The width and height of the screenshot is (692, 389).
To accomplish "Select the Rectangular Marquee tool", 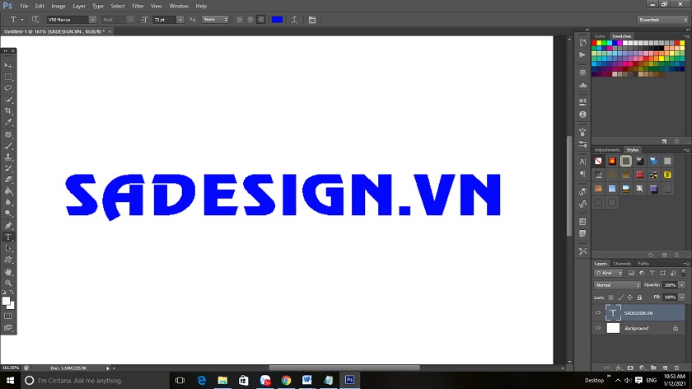I will 8,77.
